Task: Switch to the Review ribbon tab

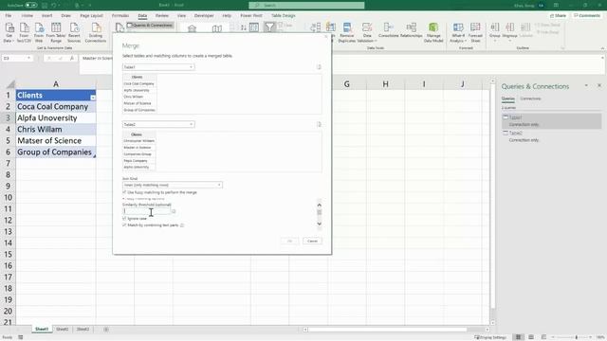Action: click(162, 15)
